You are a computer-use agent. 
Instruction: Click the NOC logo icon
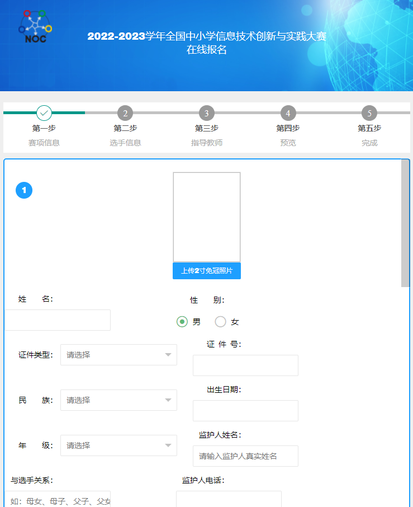[x=35, y=26]
